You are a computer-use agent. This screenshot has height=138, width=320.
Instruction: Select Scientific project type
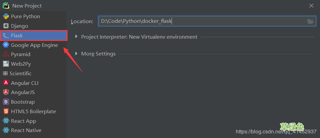click(21, 73)
